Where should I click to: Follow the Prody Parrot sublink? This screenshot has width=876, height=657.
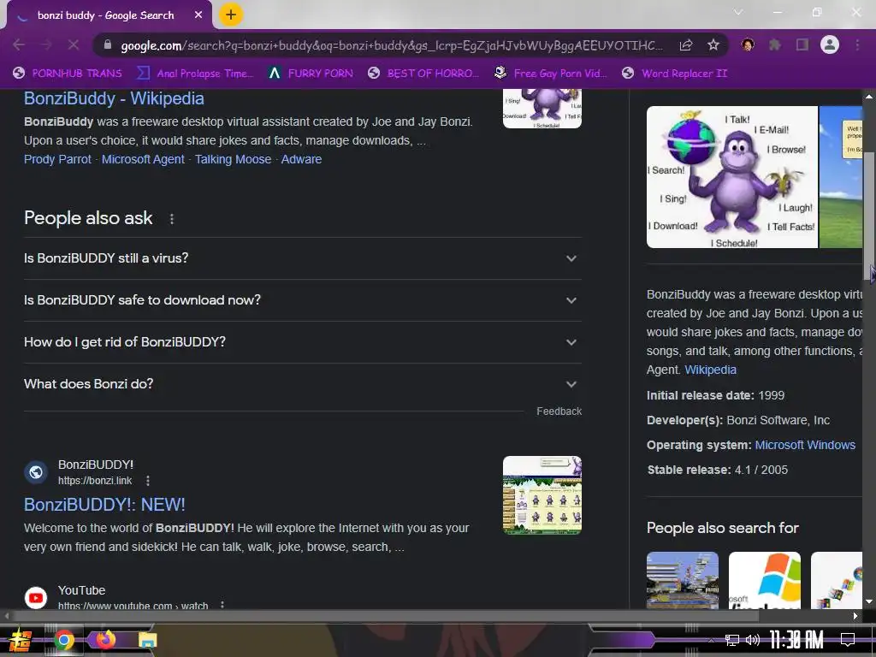pos(57,159)
